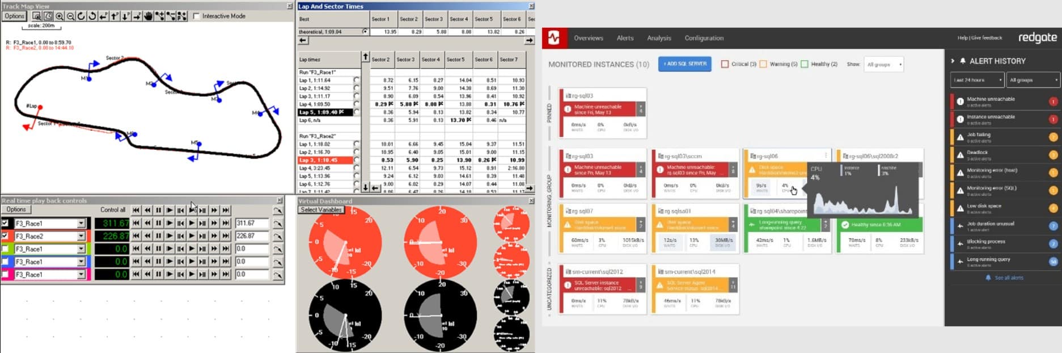
Task: Uncheck the first F3_Race1 playback checkbox
Action: pos(5,223)
